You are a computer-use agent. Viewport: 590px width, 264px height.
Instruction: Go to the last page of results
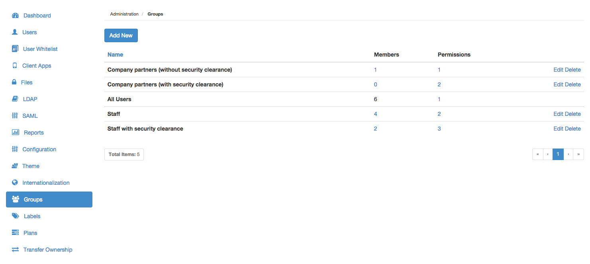(578, 154)
